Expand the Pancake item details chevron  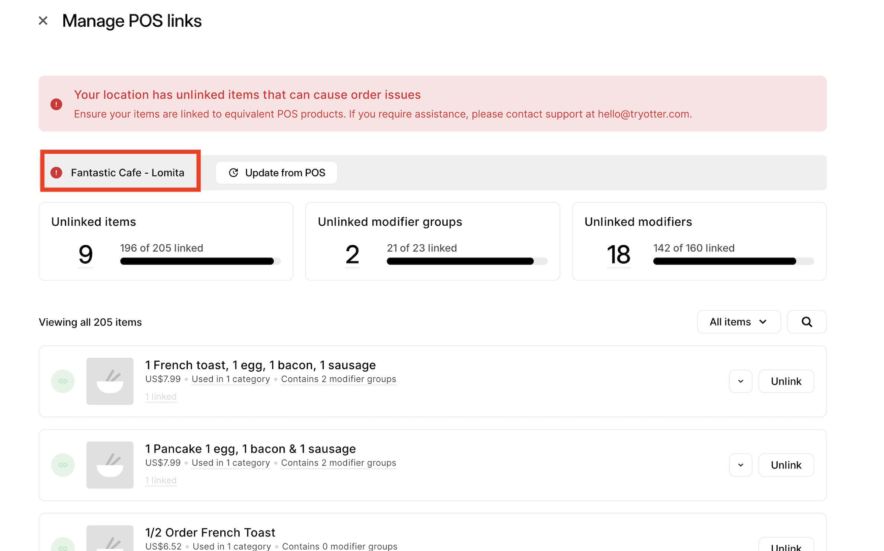[x=740, y=465]
